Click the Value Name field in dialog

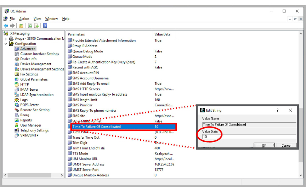pos(249,124)
